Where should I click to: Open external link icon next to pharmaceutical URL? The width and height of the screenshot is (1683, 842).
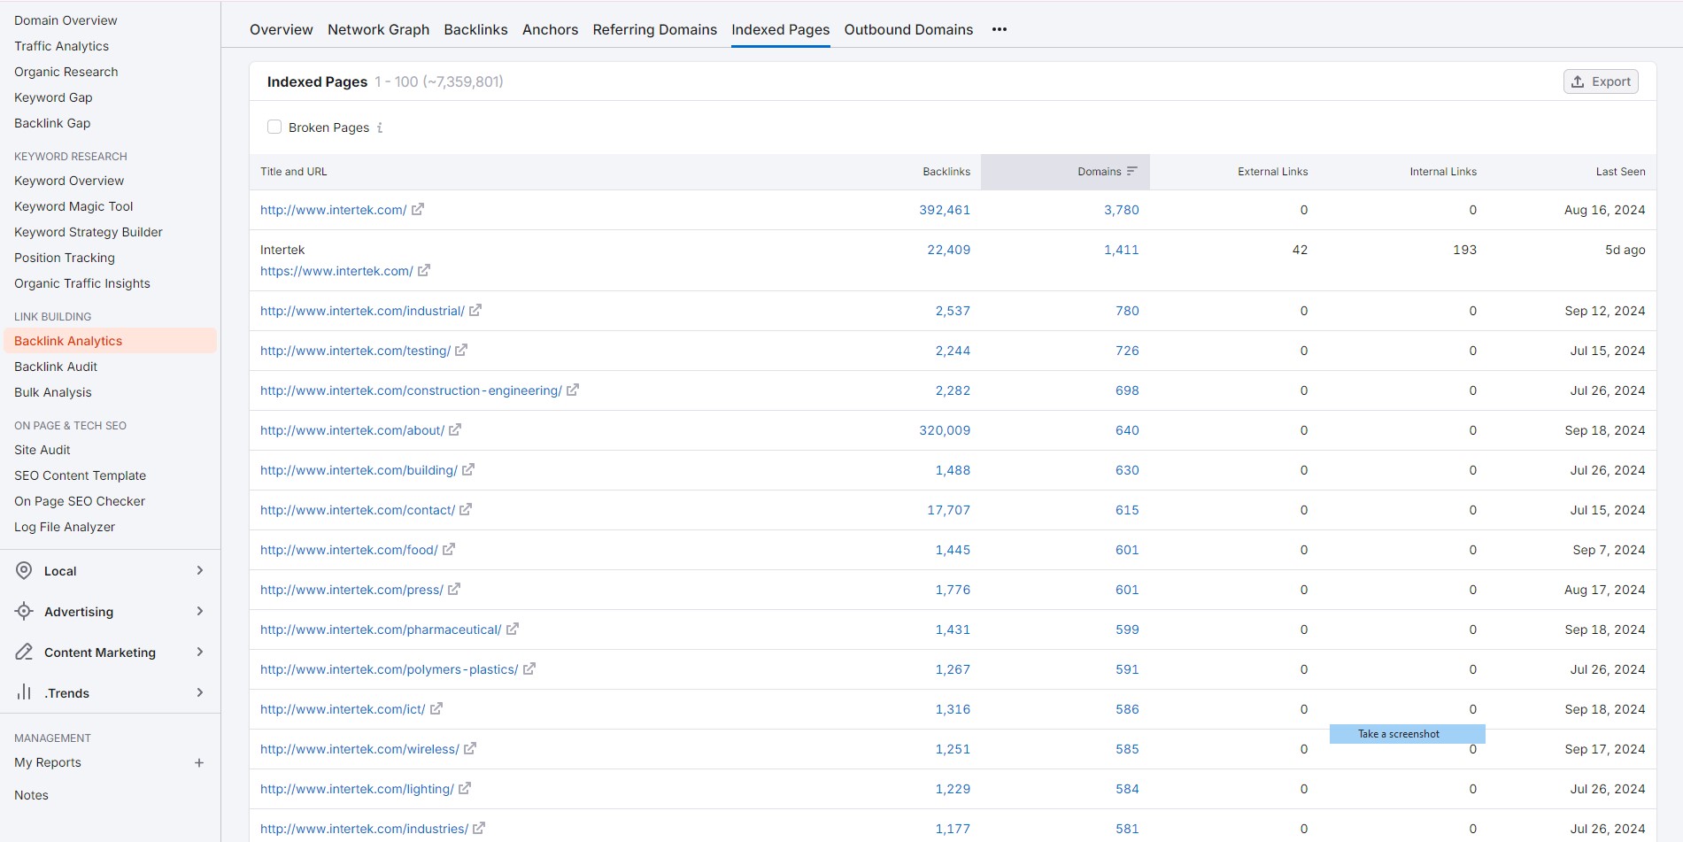[x=513, y=630]
